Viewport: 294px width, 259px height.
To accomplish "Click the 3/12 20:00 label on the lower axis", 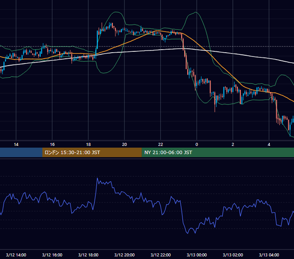I will (x=125, y=255).
